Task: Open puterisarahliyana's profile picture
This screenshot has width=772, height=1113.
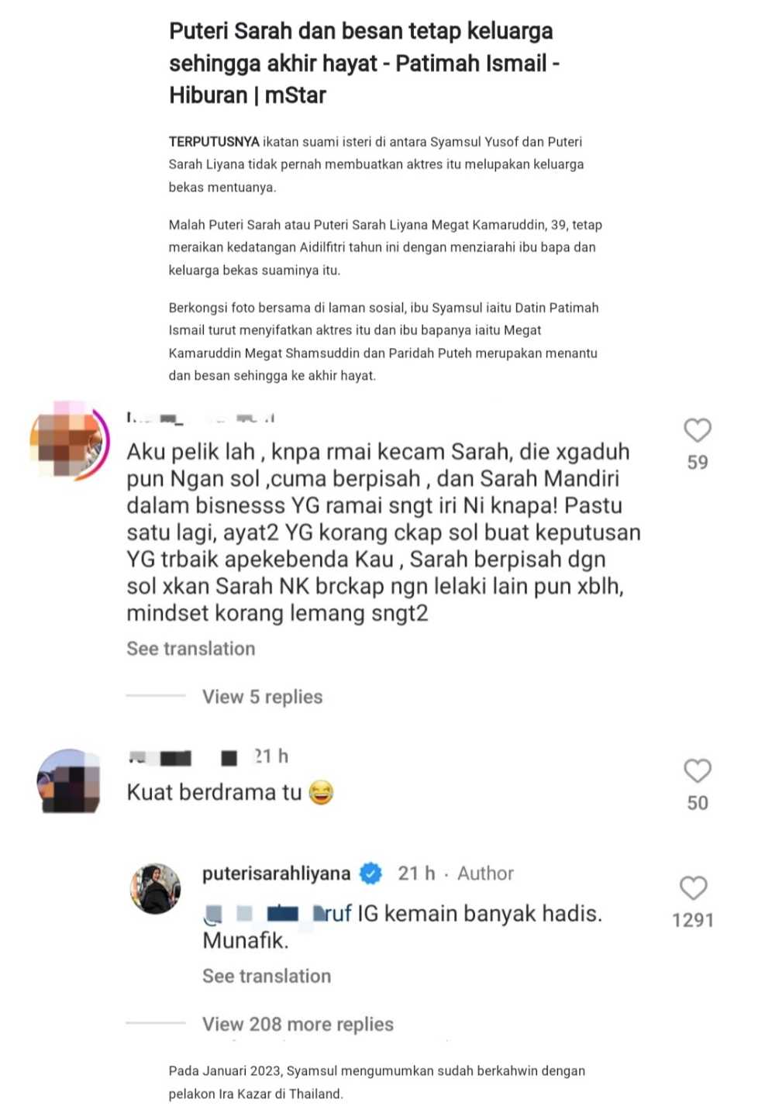Action: coord(155,888)
